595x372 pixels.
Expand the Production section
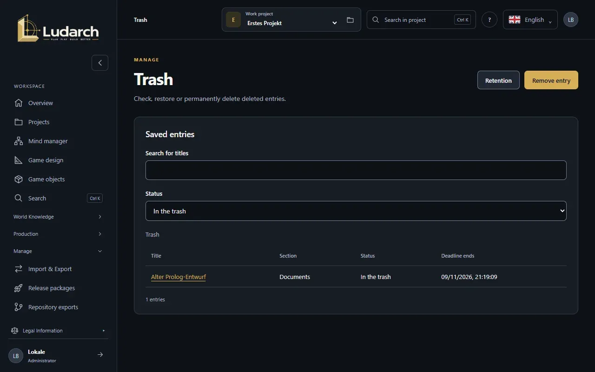[58, 234]
